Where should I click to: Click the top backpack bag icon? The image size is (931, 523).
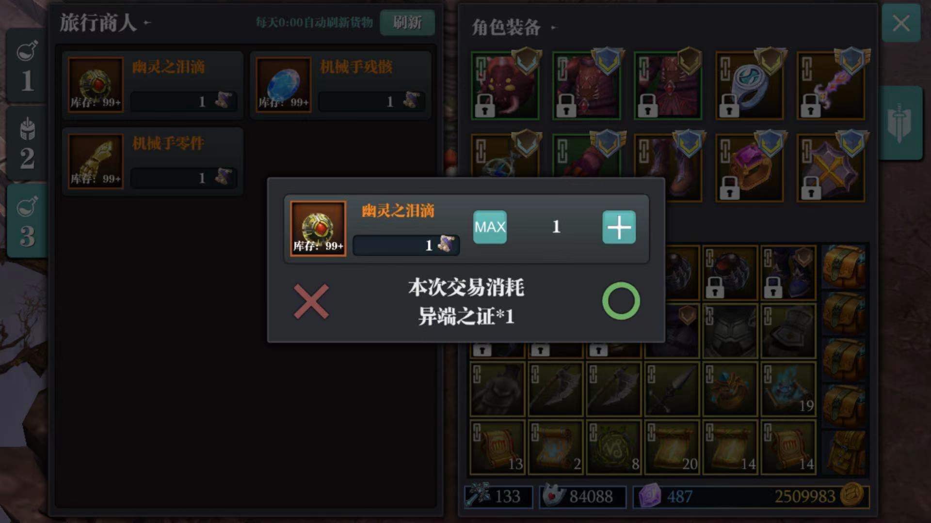point(844,267)
